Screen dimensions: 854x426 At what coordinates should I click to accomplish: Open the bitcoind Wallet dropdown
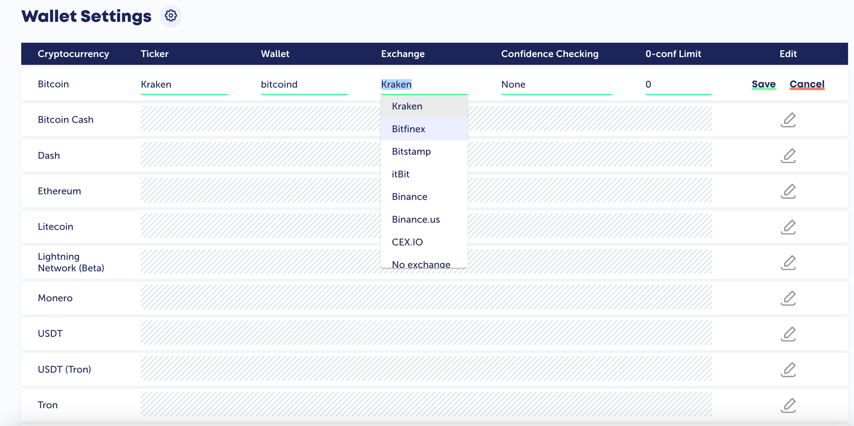[304, 85]
